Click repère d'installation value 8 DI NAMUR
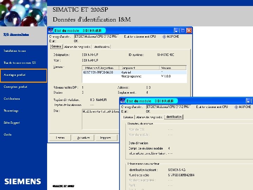This screenshot has height=190, width=253. tap(98, 100)
